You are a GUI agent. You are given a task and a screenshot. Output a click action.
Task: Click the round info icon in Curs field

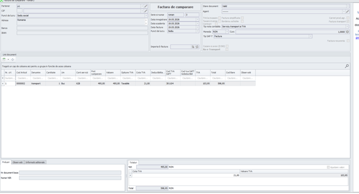(347, 32)
